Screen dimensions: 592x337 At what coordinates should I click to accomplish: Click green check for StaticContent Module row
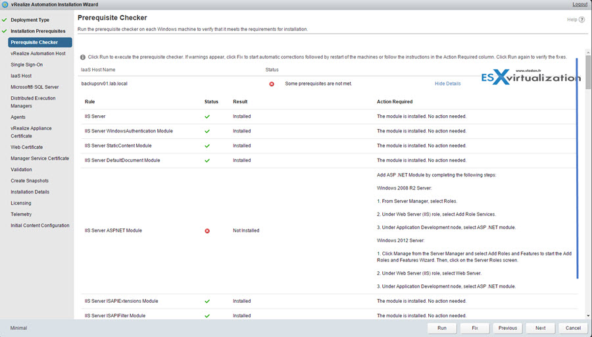(x=207, y=146)
